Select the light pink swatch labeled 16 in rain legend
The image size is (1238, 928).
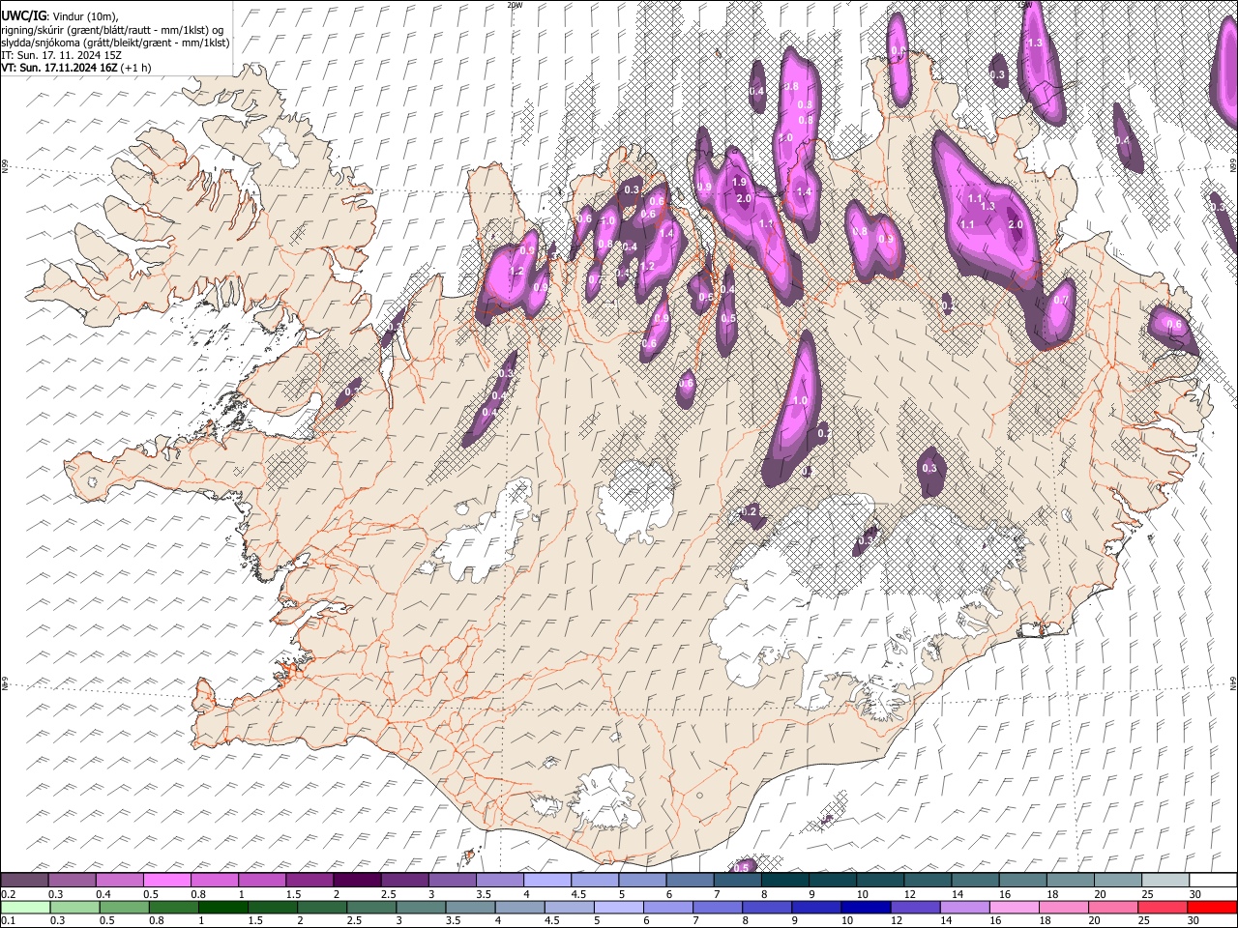1014,907
